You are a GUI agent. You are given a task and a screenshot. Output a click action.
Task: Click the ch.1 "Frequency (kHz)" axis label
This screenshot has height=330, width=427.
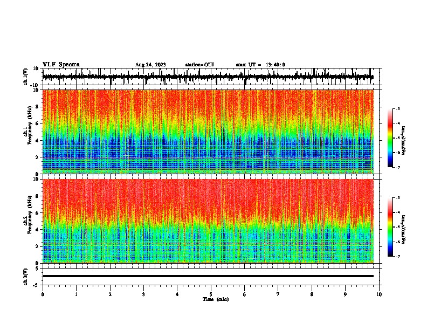pos(30,126)
